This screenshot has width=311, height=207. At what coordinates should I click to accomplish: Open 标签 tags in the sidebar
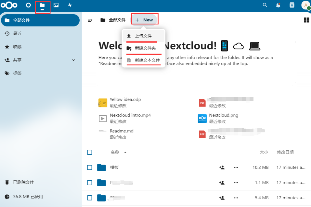coord(40,73)
